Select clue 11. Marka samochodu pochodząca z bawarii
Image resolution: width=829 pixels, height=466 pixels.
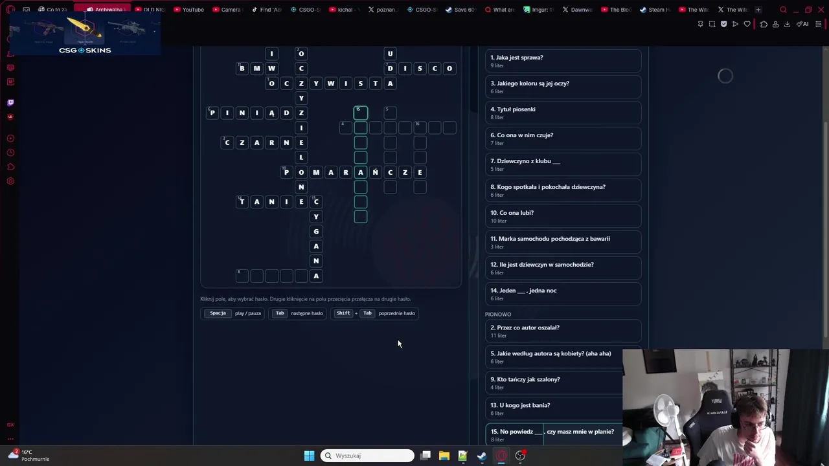pyautogui.click(x=563, y=242)
